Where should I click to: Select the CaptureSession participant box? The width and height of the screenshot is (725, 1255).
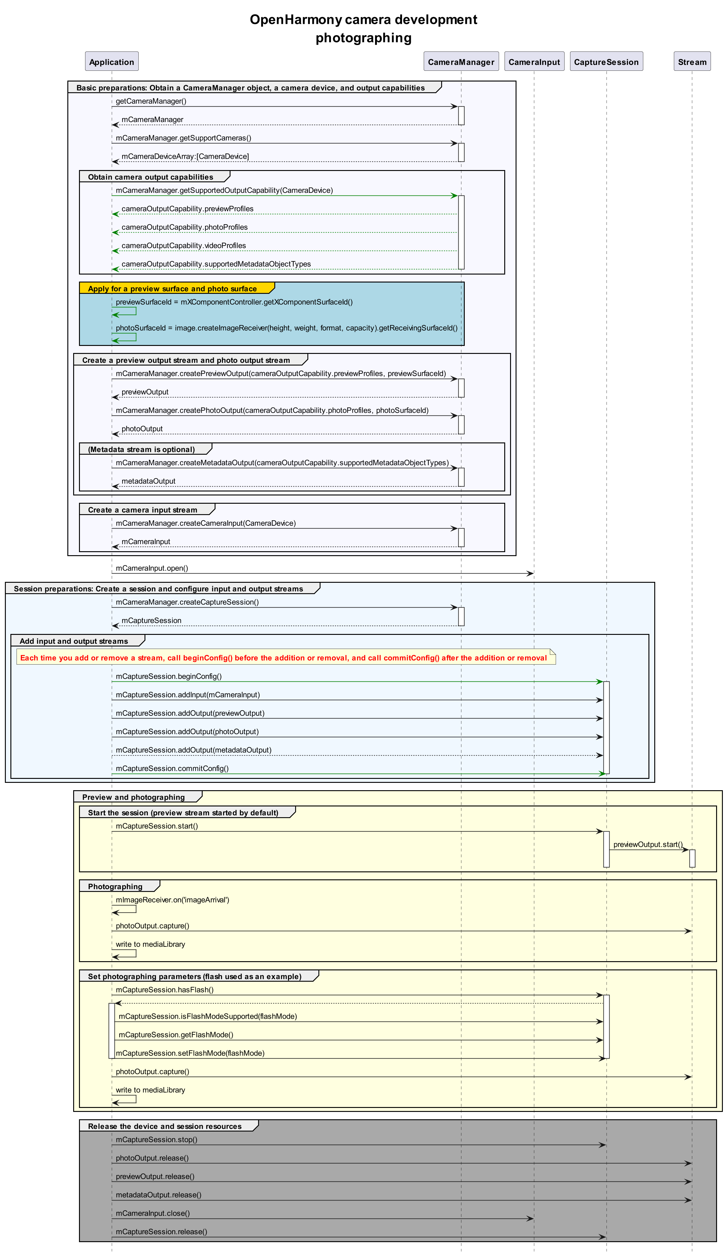tap(606, 61)
